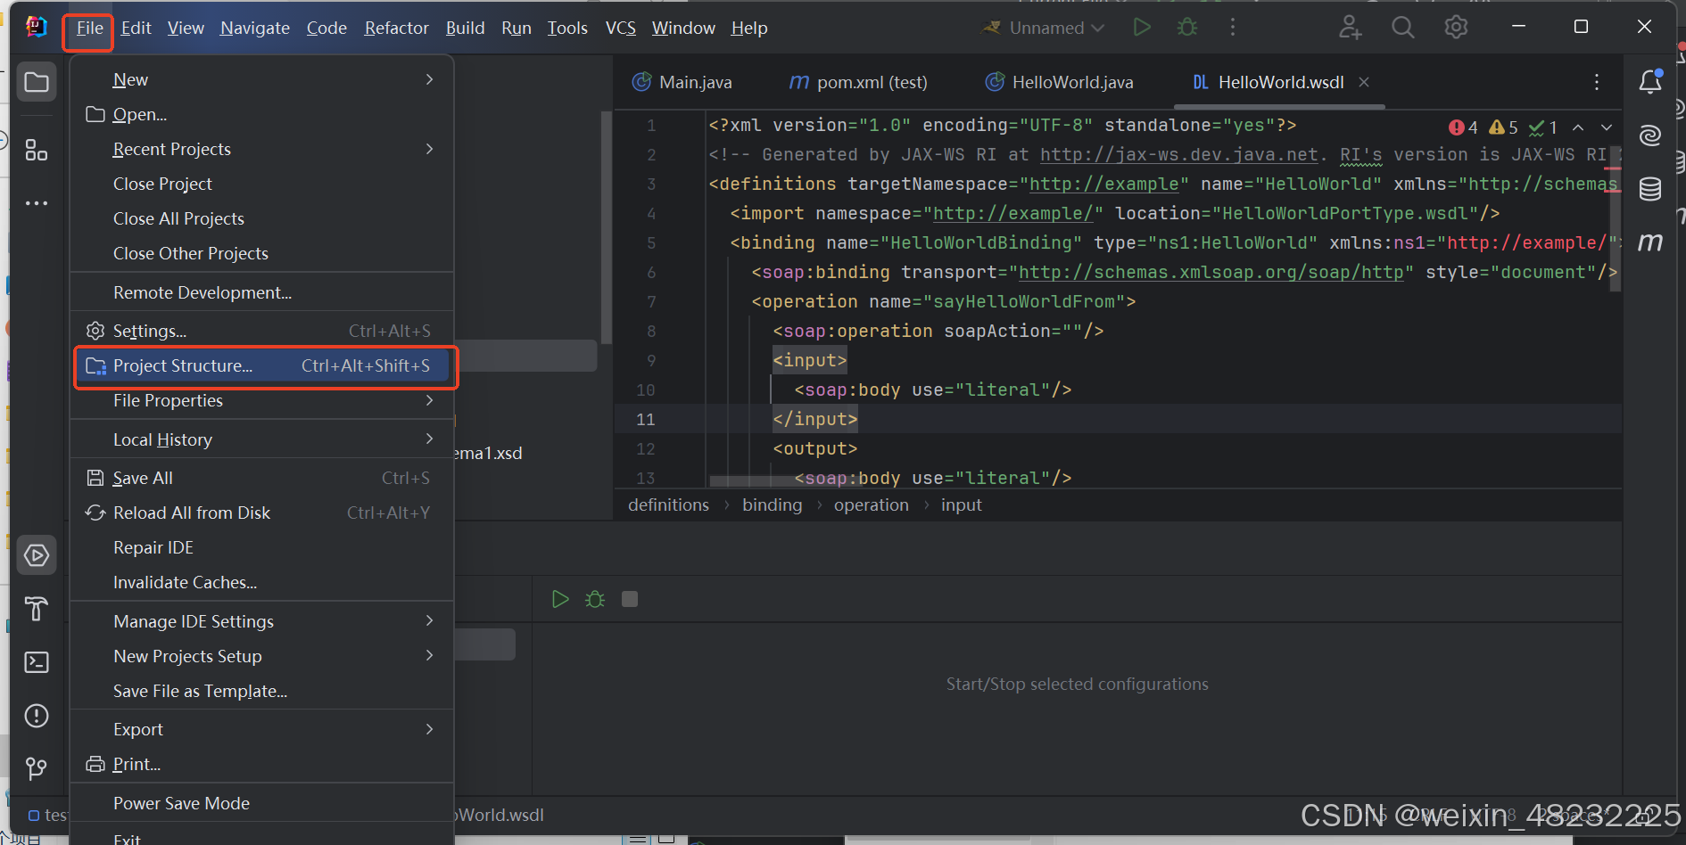Image resolution: width=1686 pixels, height=845 pixels.
Task: Expand the Export submenu
Action: (261, 729)
